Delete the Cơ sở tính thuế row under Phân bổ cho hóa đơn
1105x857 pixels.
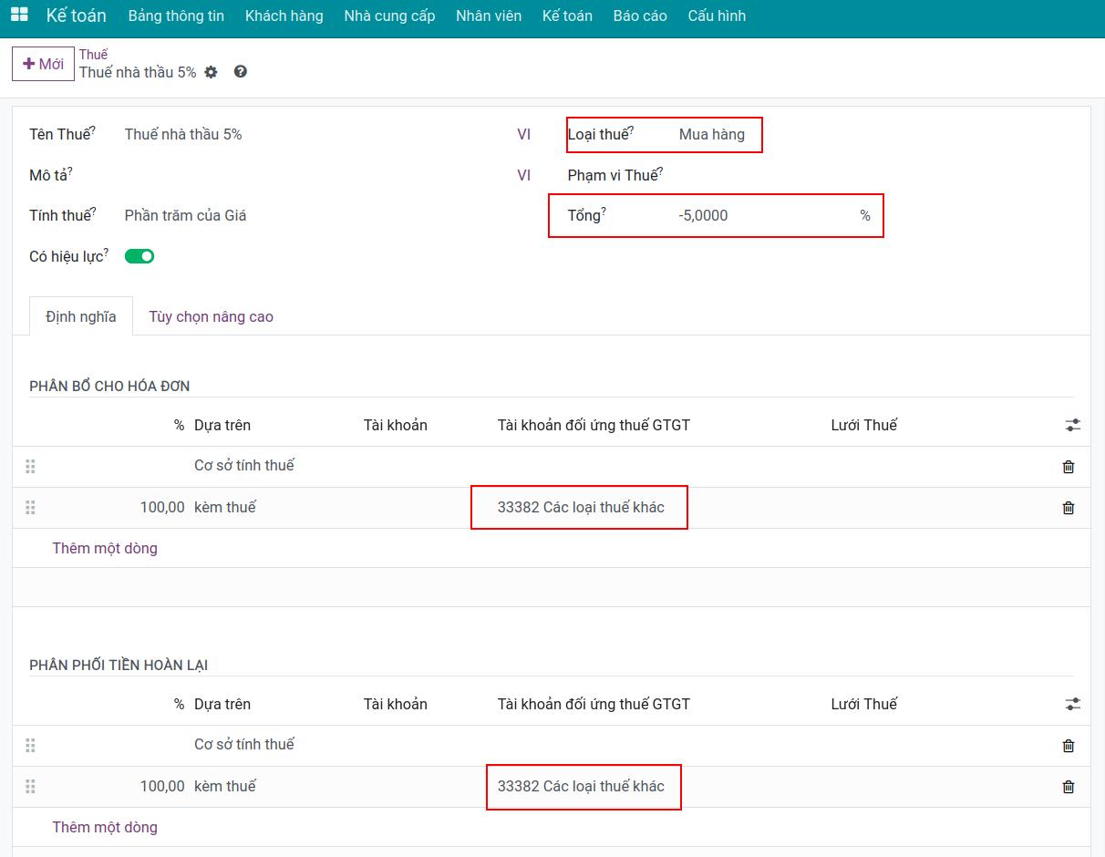[x=1069, y=467]
